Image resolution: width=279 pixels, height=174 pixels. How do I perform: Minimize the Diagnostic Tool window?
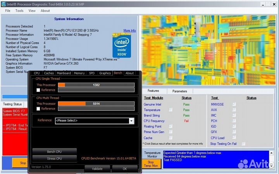pos(263,4)
